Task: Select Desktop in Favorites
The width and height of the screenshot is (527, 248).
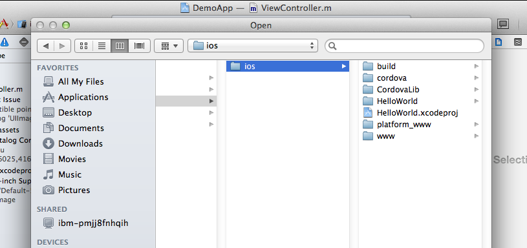Action: coord(75,112)
